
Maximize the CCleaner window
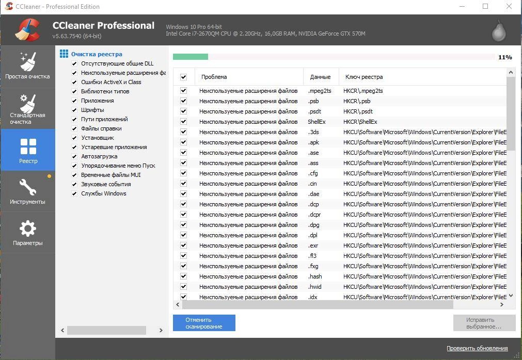pos(485,6)
